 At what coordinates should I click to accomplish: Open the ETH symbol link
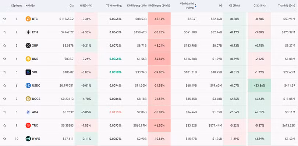click(x=35, y=32)
